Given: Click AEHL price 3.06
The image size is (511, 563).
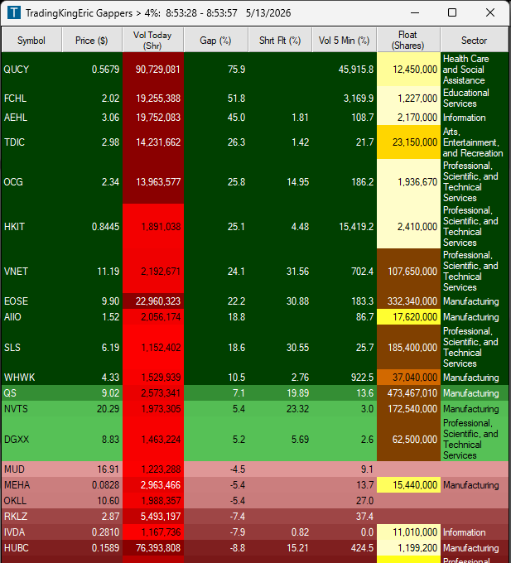Looking at the screenshot, I should [110, 118].
